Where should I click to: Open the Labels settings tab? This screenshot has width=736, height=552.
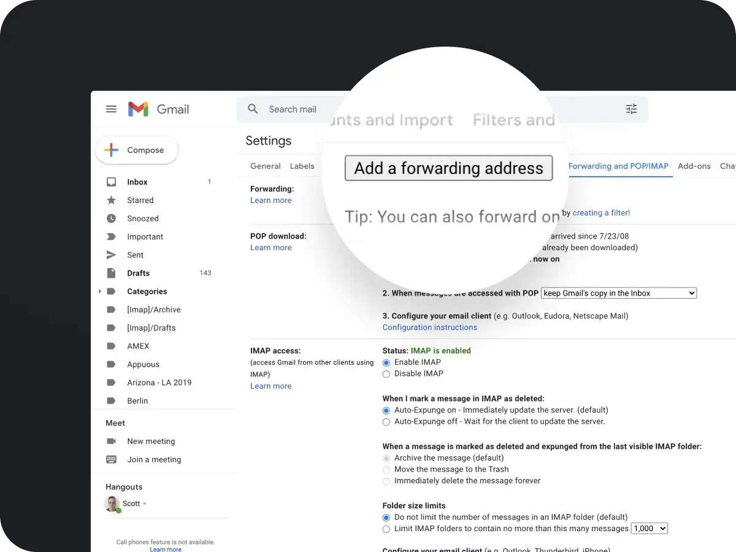click(x=302, y=166)
